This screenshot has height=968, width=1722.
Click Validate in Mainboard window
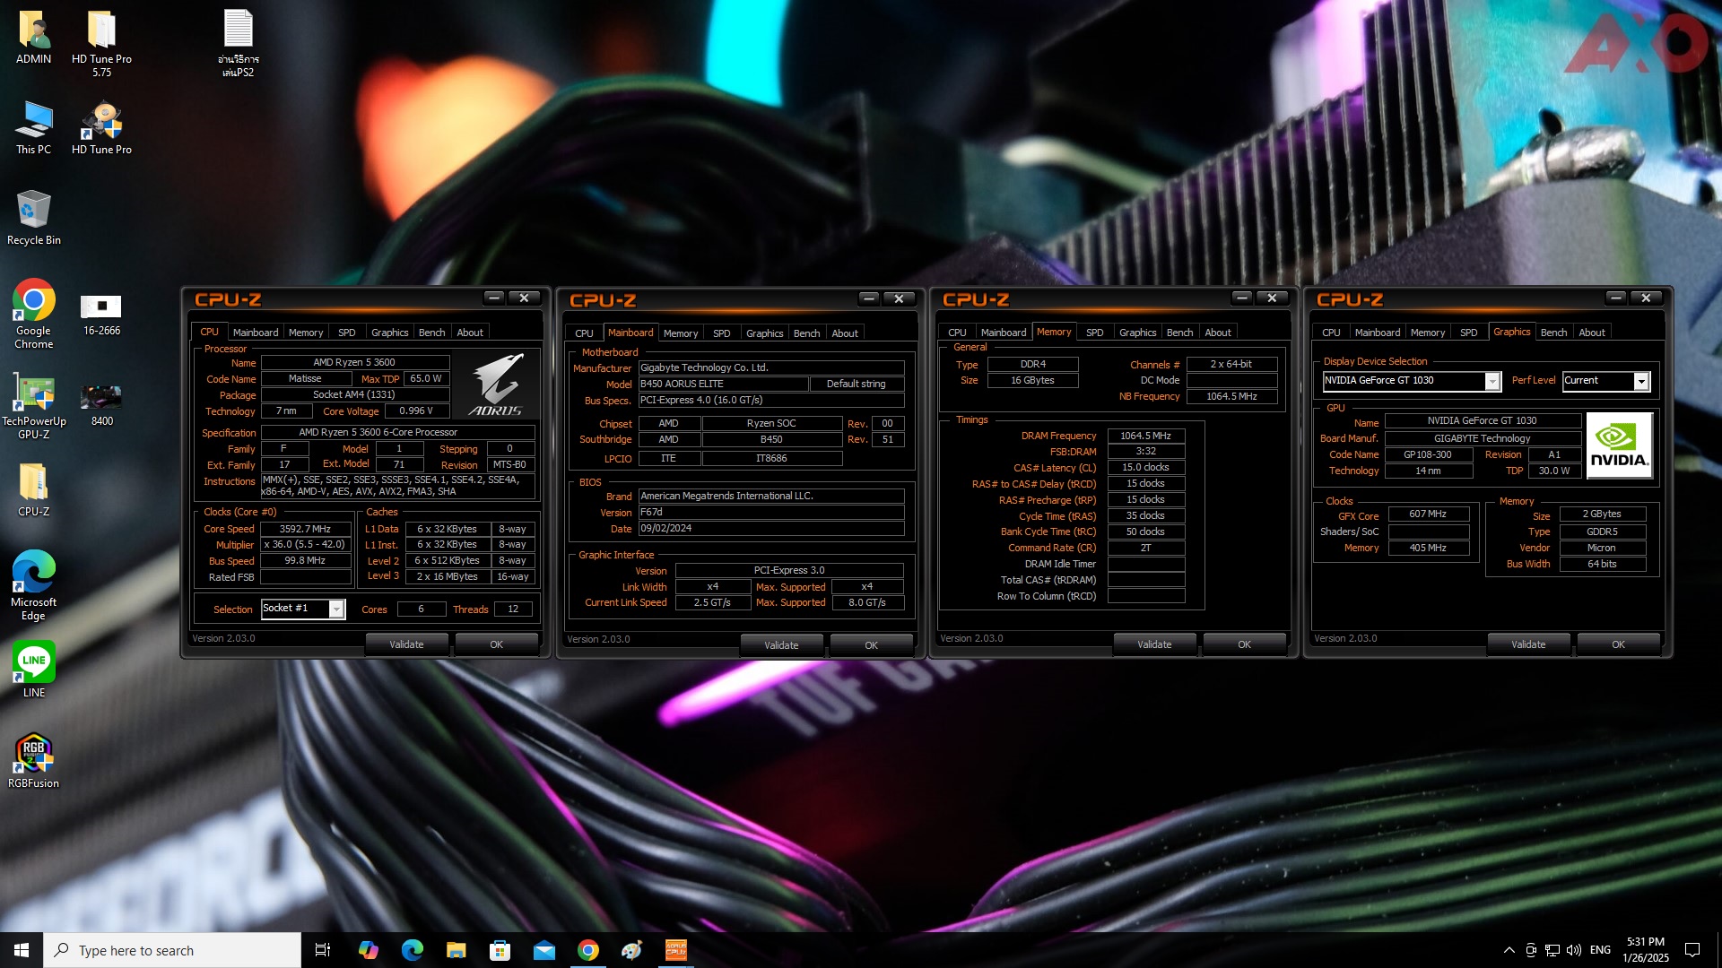[781, 645]
